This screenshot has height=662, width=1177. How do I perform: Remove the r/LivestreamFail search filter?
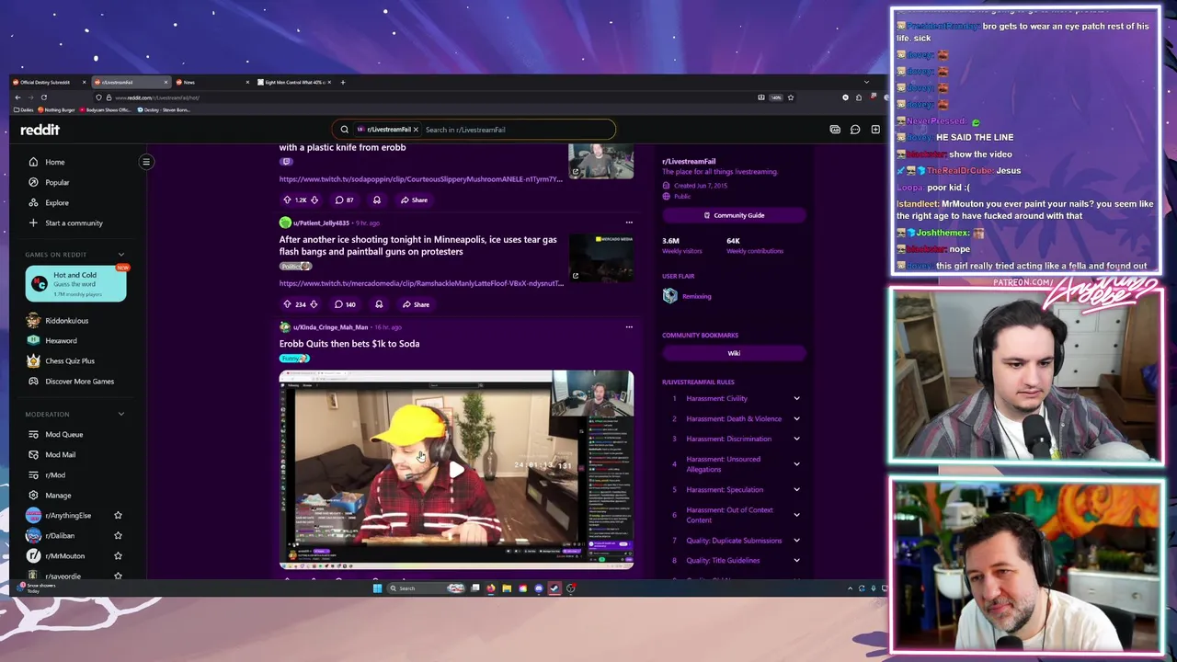pos(416,130)
